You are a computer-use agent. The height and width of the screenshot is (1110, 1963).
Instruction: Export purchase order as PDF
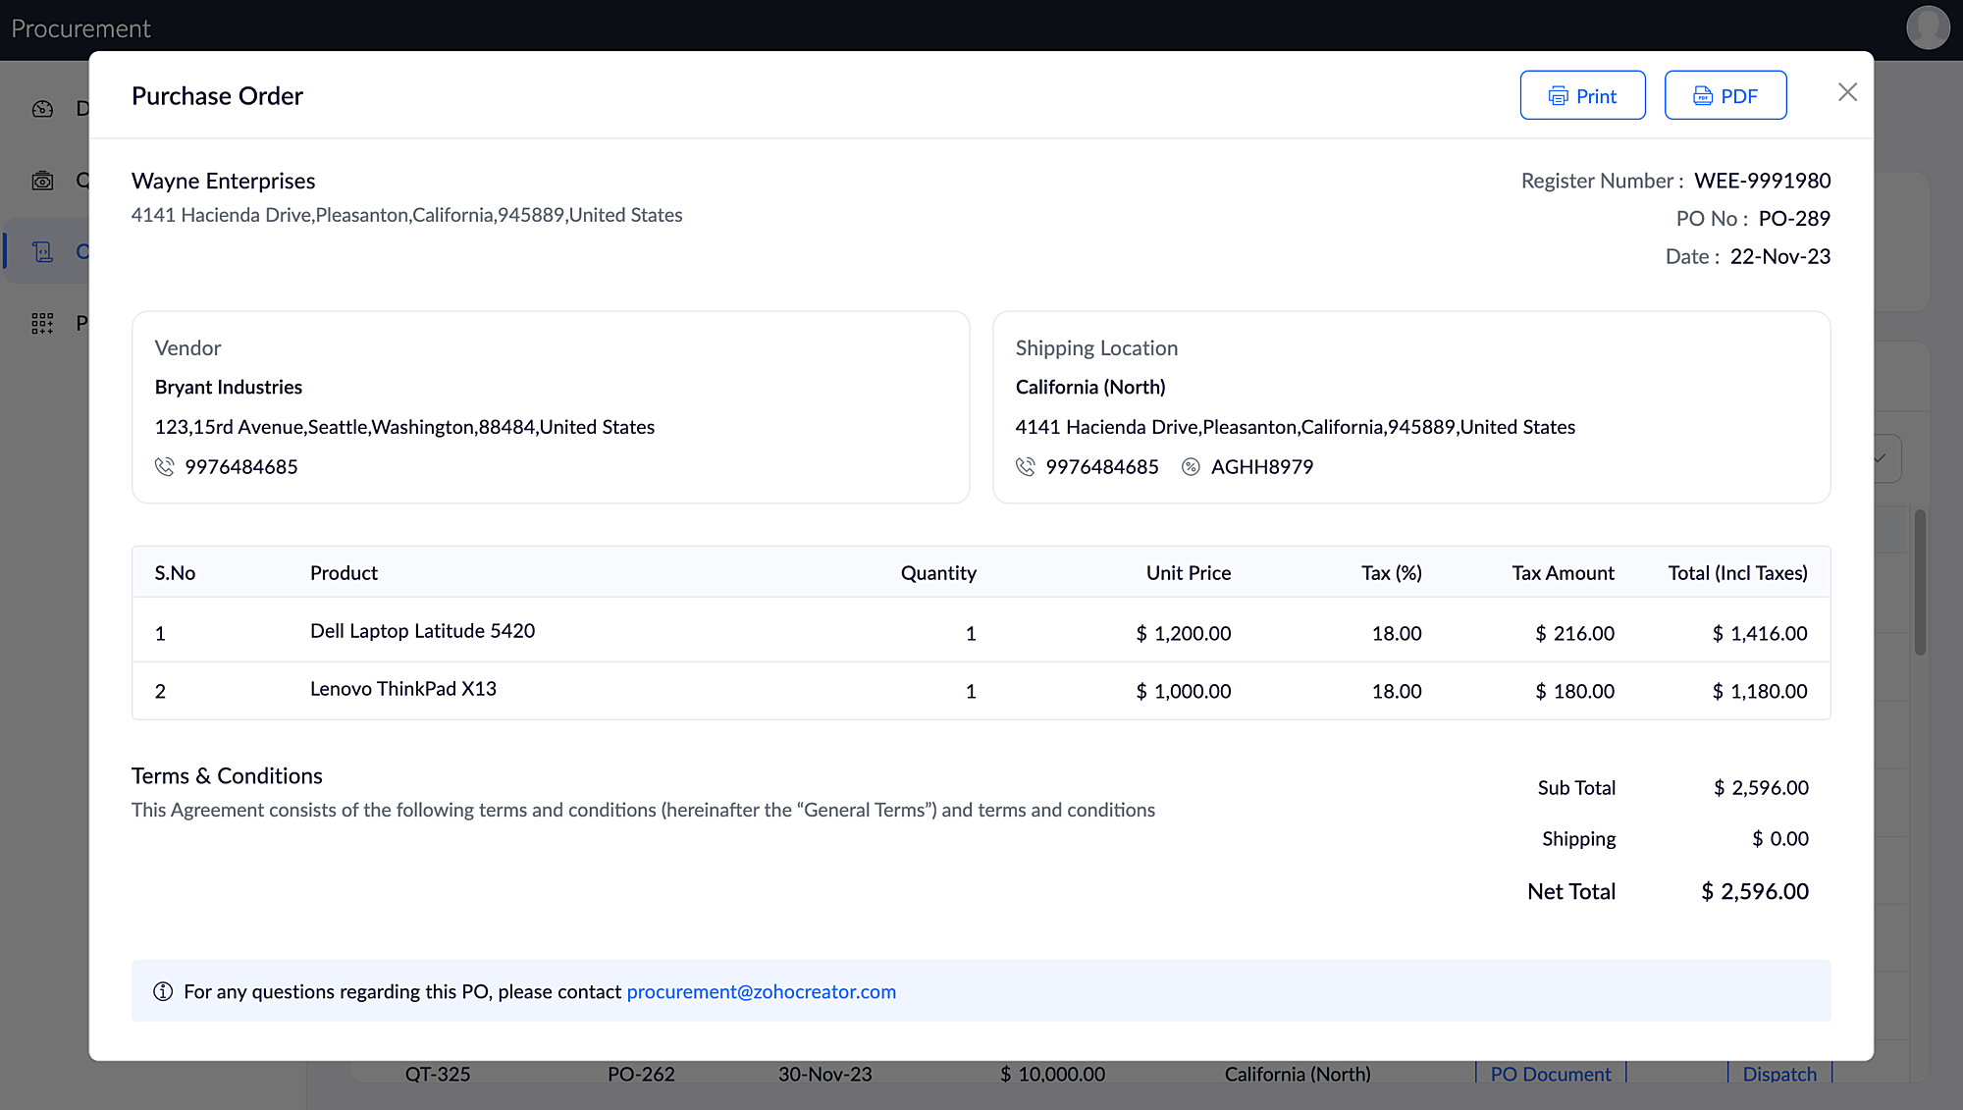pos(1724,95)
